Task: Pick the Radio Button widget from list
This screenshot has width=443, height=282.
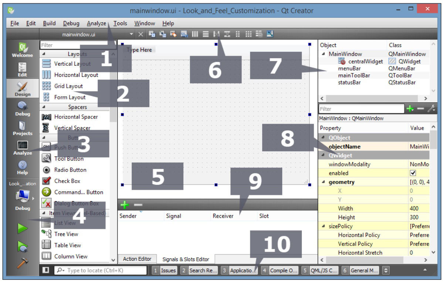Action: (70, 170)
